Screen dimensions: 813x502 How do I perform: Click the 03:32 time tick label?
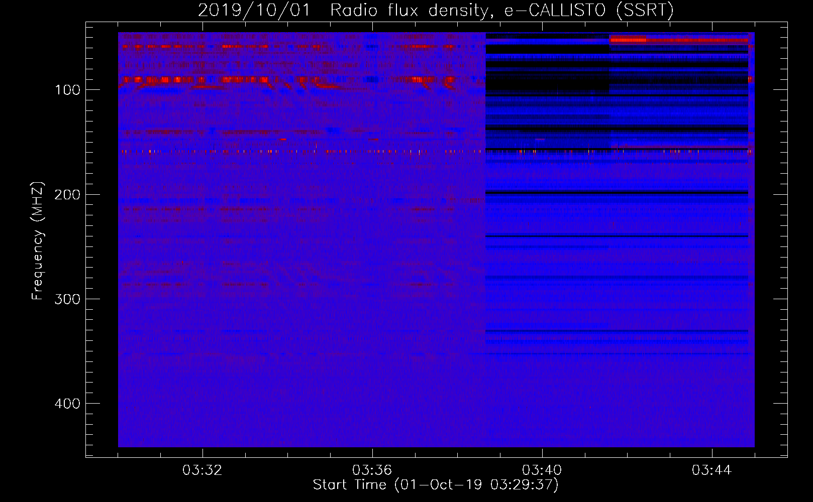tap(202, 470)
